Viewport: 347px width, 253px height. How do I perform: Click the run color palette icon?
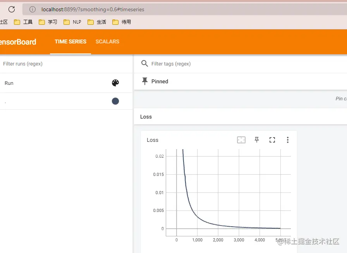115,83
